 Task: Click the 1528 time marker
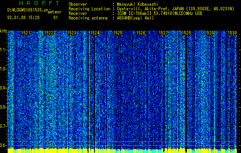(x=187, y=33)
